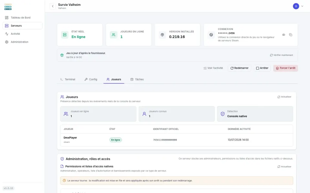Screen dimensions: 310x193
Task: Open Activité in the sidebar
Action: click(22, 34)
